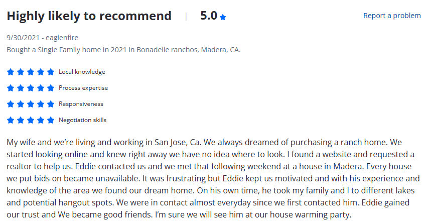
Task: Click first star of Process expertise rating
Action: coord(11,88)
